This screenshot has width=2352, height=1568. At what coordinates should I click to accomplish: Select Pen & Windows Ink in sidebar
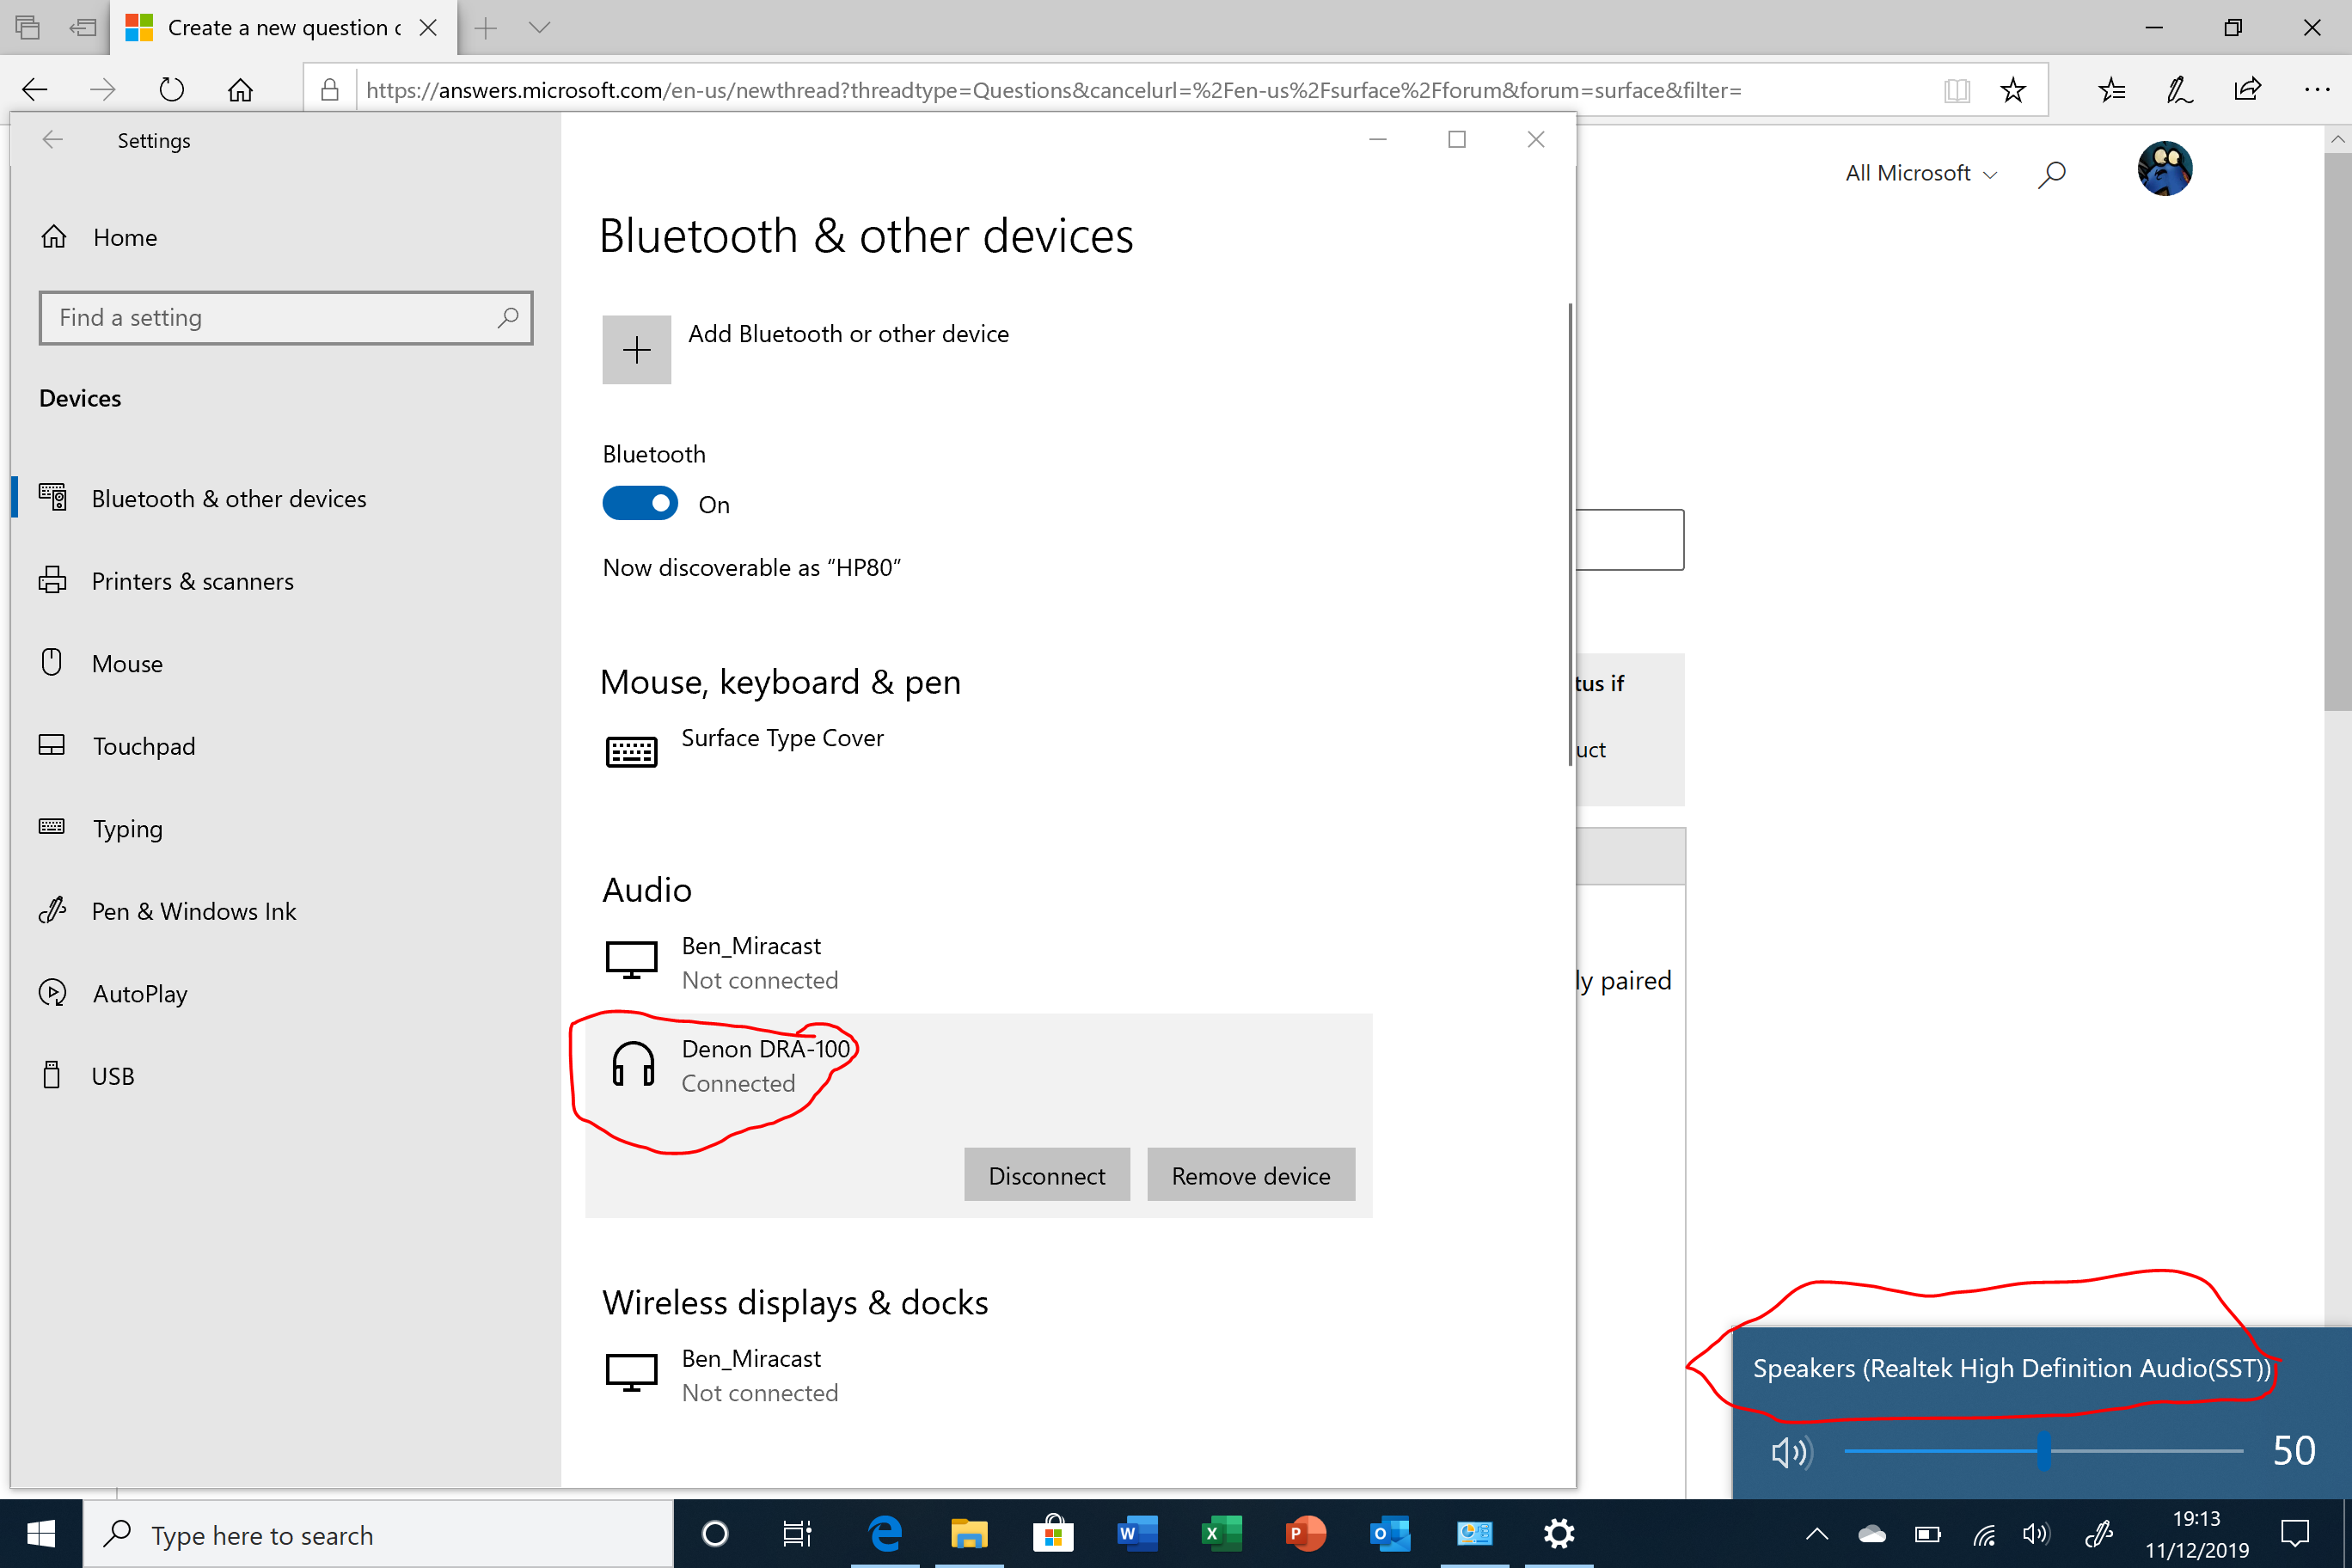tap(193, 911)
